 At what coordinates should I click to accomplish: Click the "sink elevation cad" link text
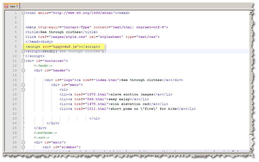(130, 104)
